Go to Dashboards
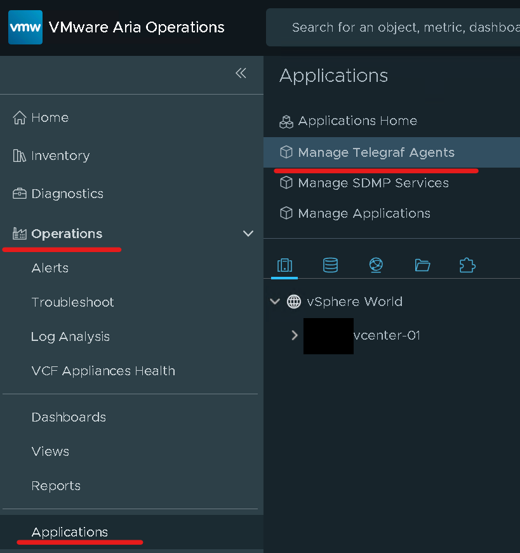This screenshot has height=553, width=520. (x=69, y=417)
